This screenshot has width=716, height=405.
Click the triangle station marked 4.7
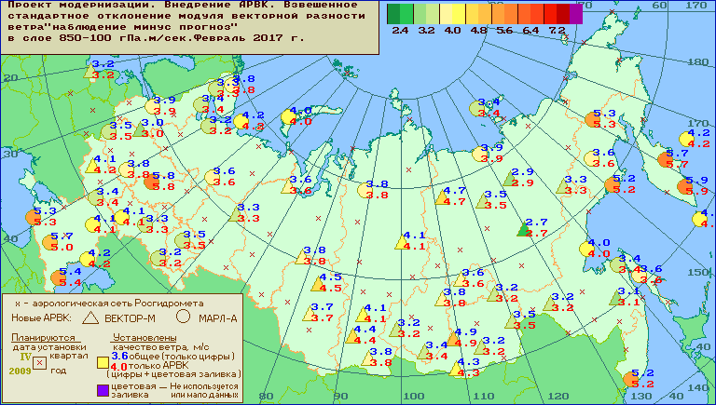[x=442, y=198]
